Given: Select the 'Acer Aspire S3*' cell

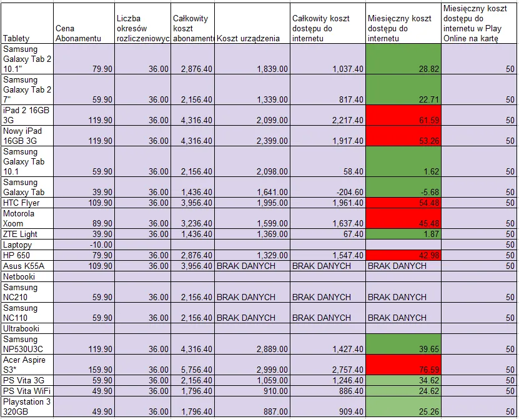Looking at the screenshot, I should 27,365.
